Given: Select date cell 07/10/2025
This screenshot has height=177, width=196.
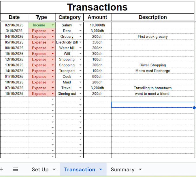Looking at the screenshot, I should coord(14,88).
